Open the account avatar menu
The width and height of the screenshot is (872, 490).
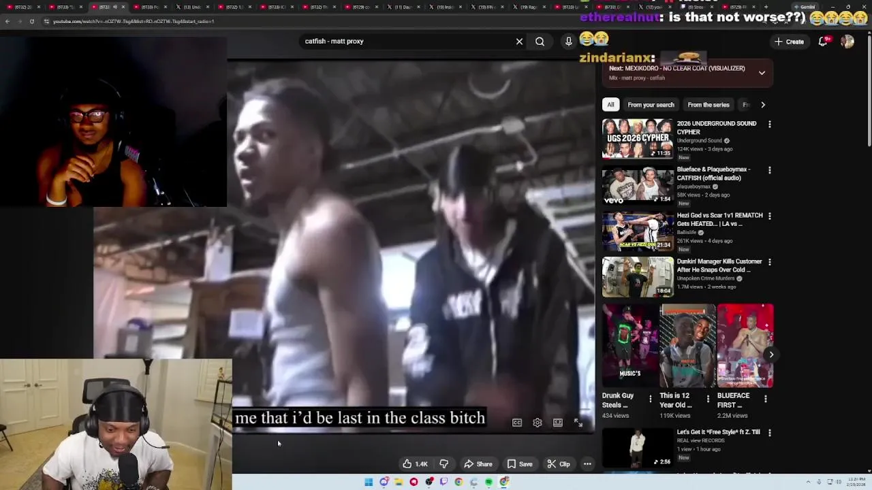click(847, 42)
